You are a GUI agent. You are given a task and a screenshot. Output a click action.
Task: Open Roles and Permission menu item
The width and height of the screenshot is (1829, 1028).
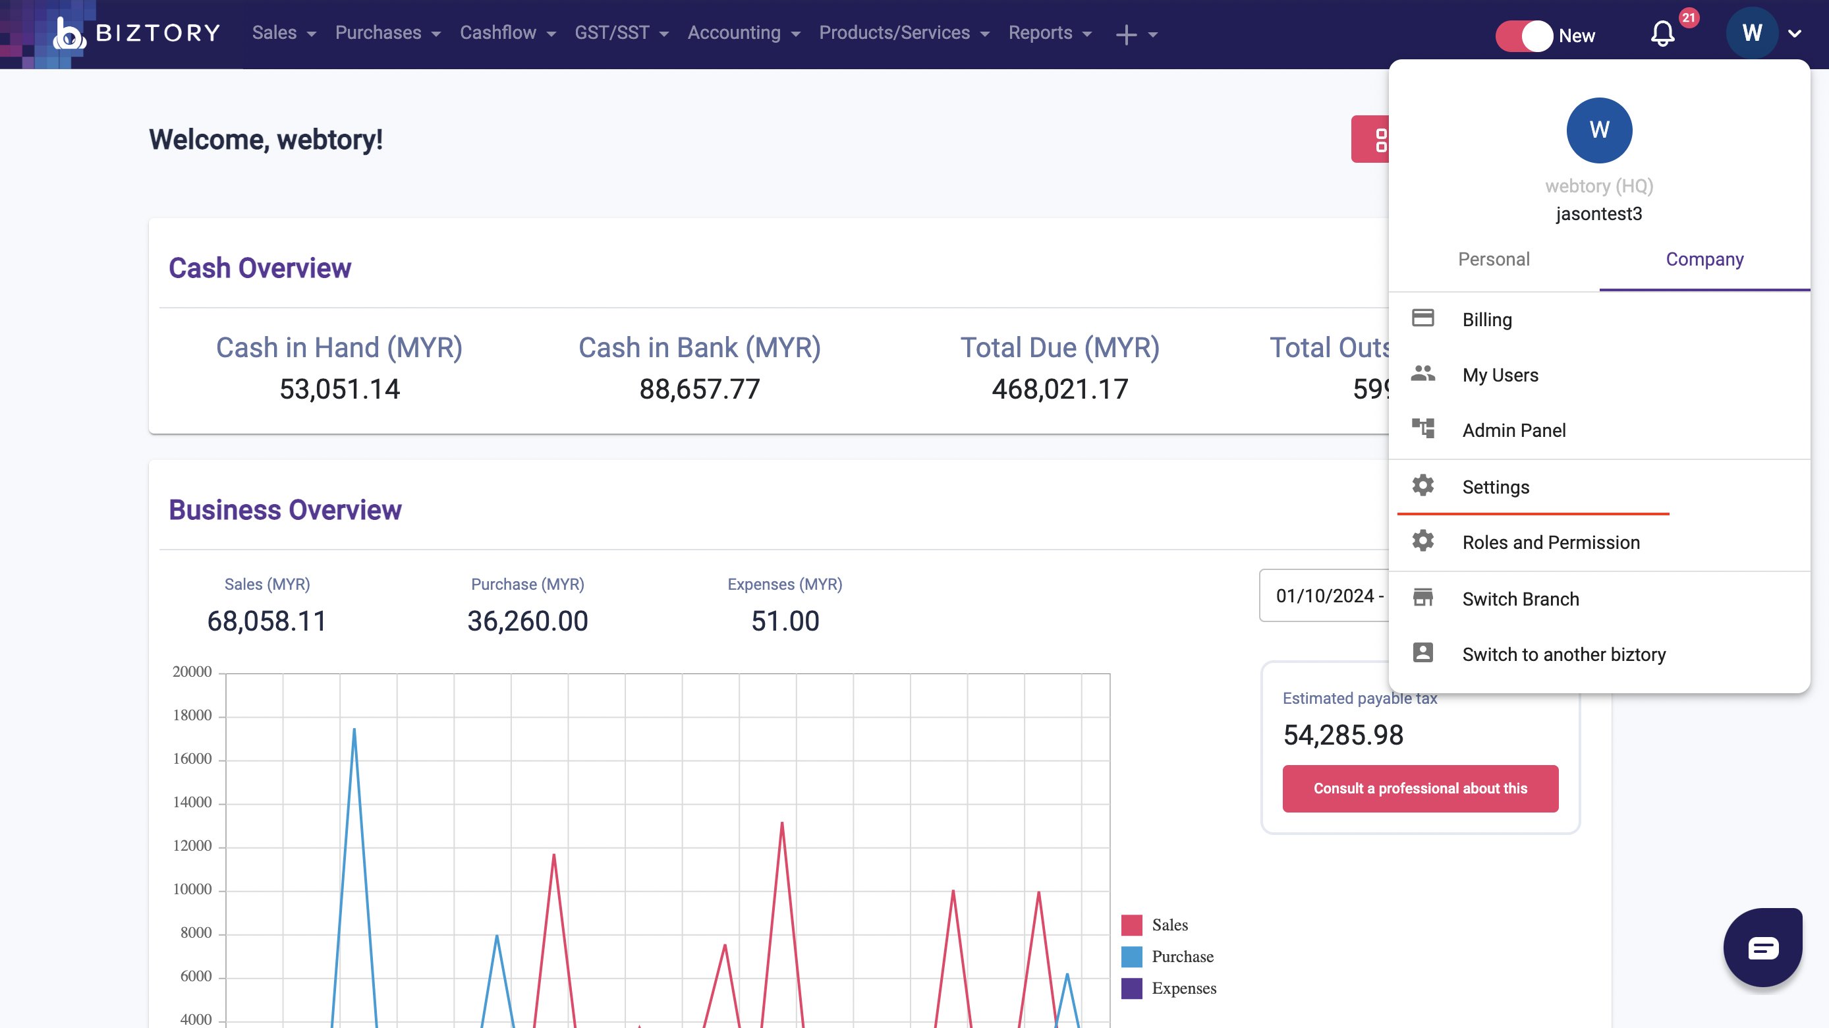click(1551, 542)
